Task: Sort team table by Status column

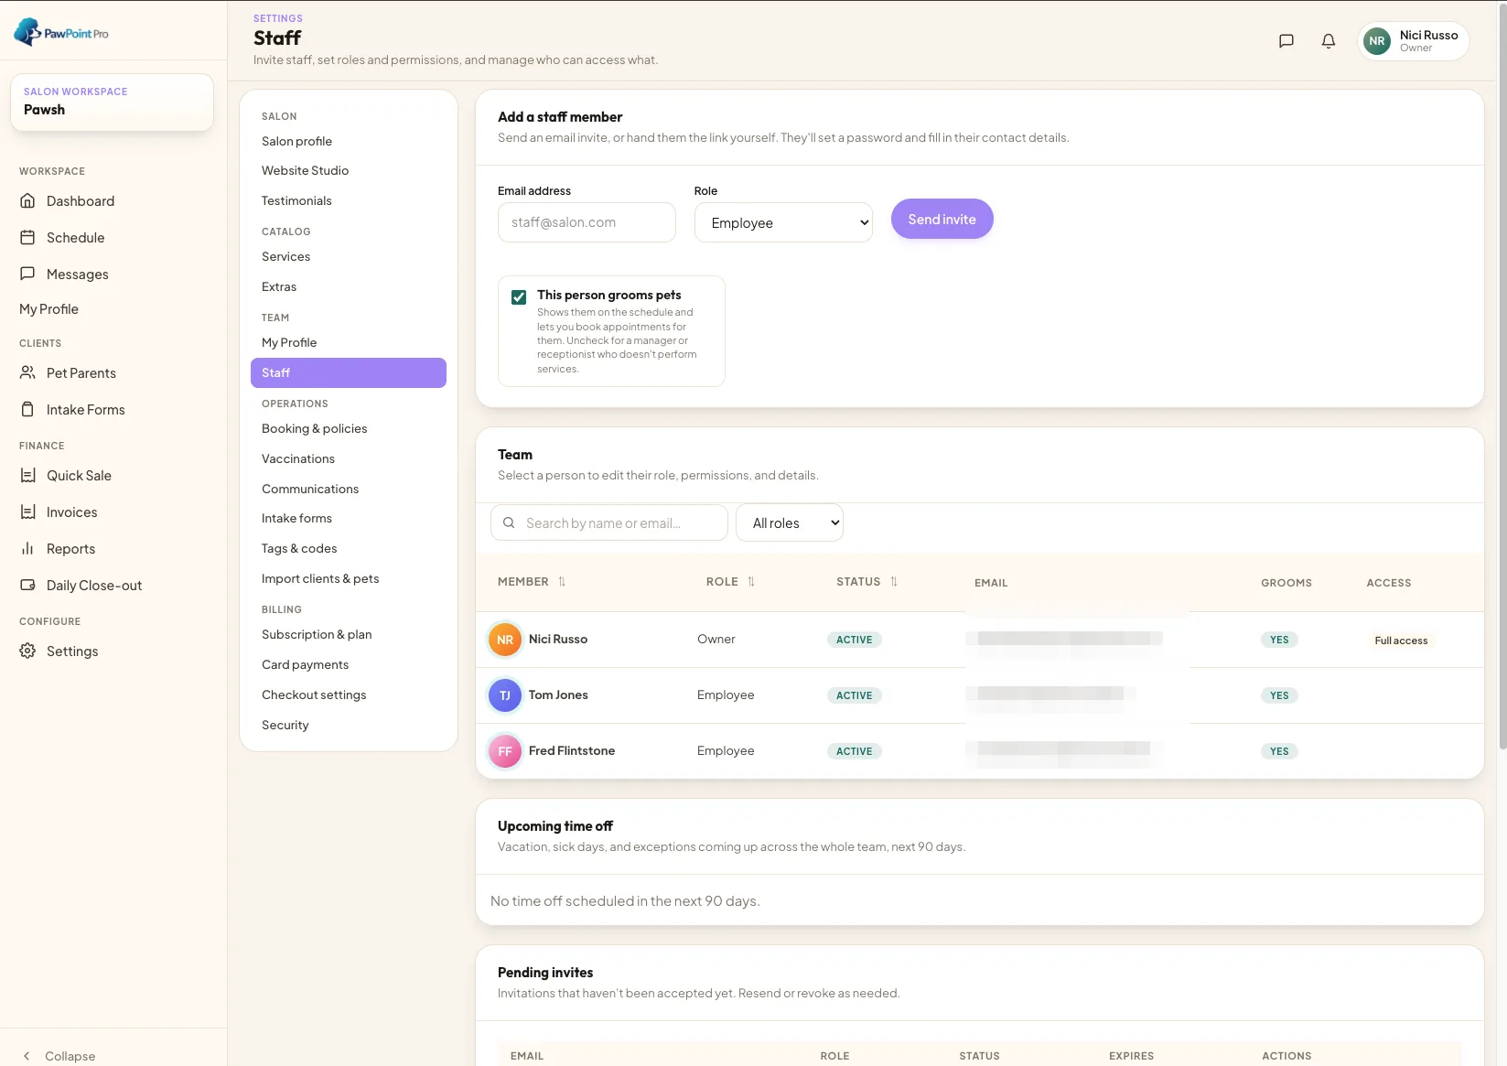Action: [867, 582]
